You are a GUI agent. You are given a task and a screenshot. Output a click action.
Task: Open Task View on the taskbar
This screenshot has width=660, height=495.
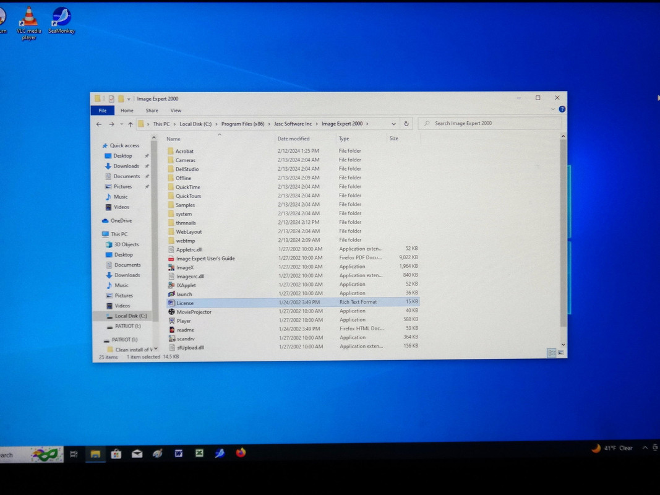pos(74,454)
